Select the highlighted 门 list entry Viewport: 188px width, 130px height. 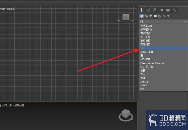(x=163, y=48)
